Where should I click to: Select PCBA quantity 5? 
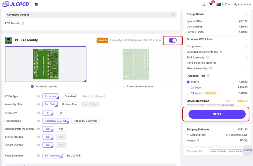[x=48, y=113]
